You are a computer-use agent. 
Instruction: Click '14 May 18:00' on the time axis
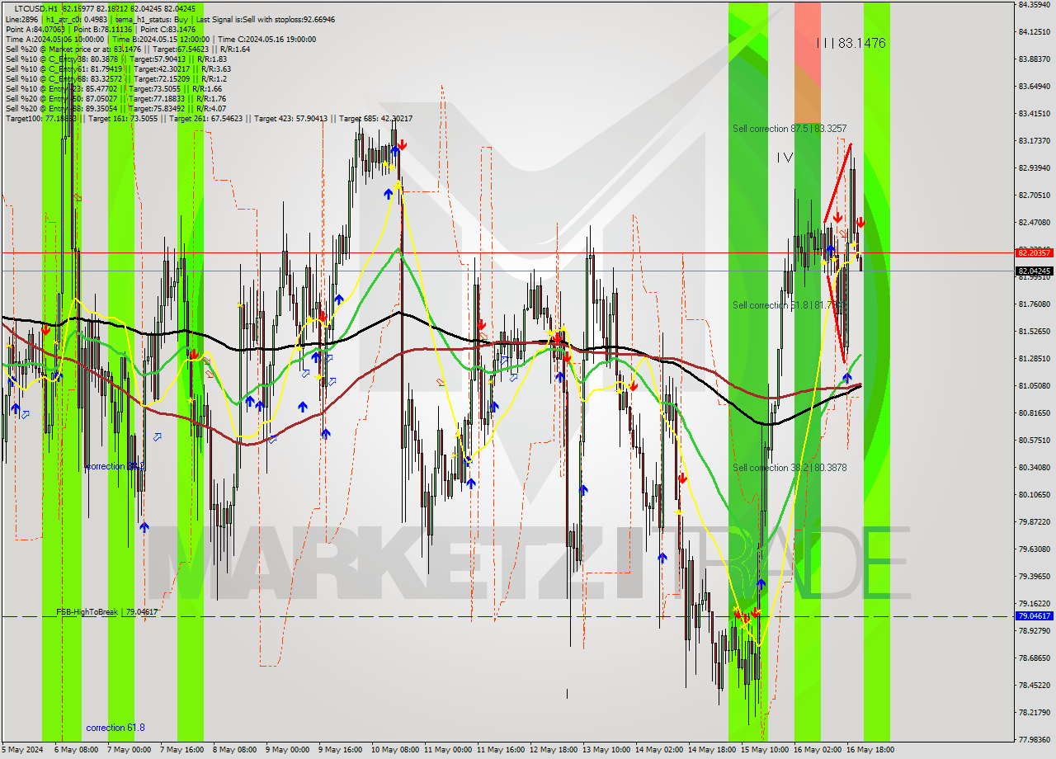pos(711,750)
